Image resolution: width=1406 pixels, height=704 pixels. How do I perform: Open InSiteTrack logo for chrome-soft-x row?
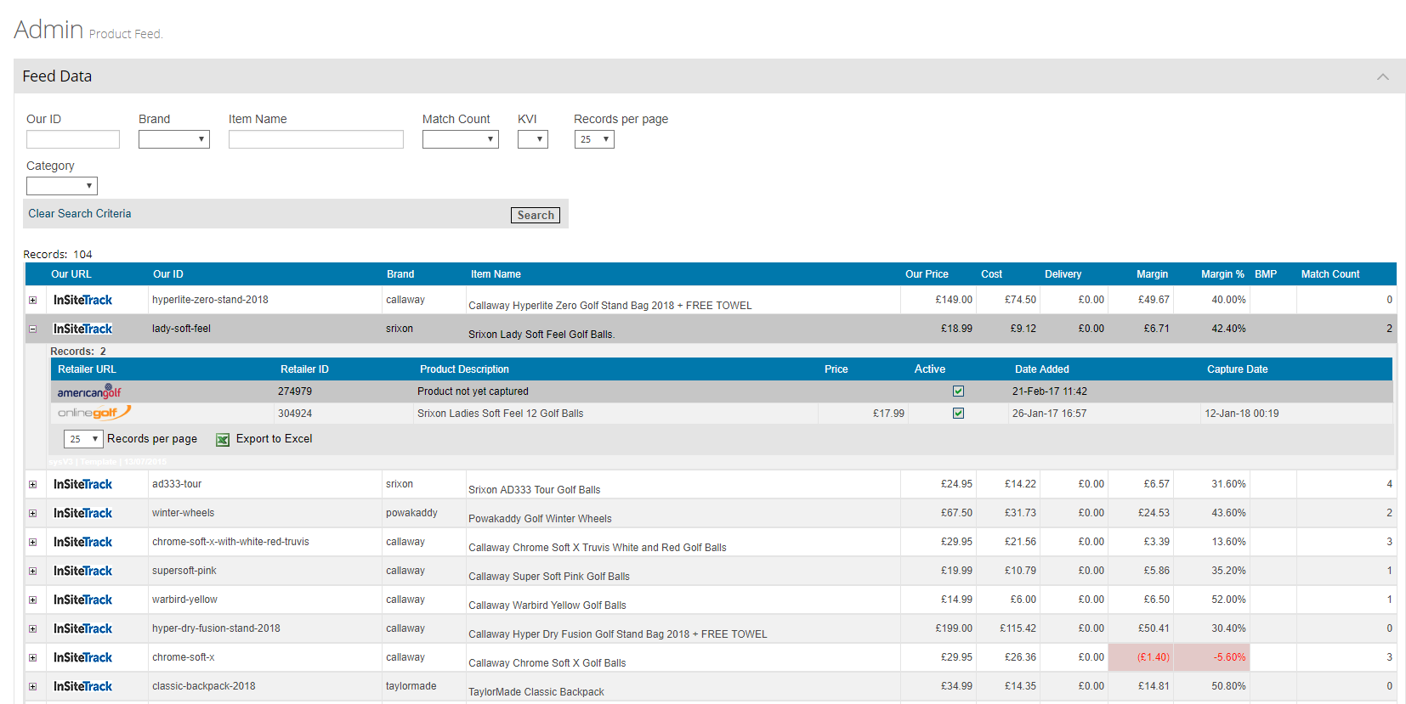(x=82, y=657)
